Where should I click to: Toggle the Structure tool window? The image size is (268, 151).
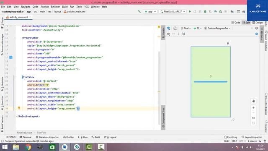[x=2, y=84]
